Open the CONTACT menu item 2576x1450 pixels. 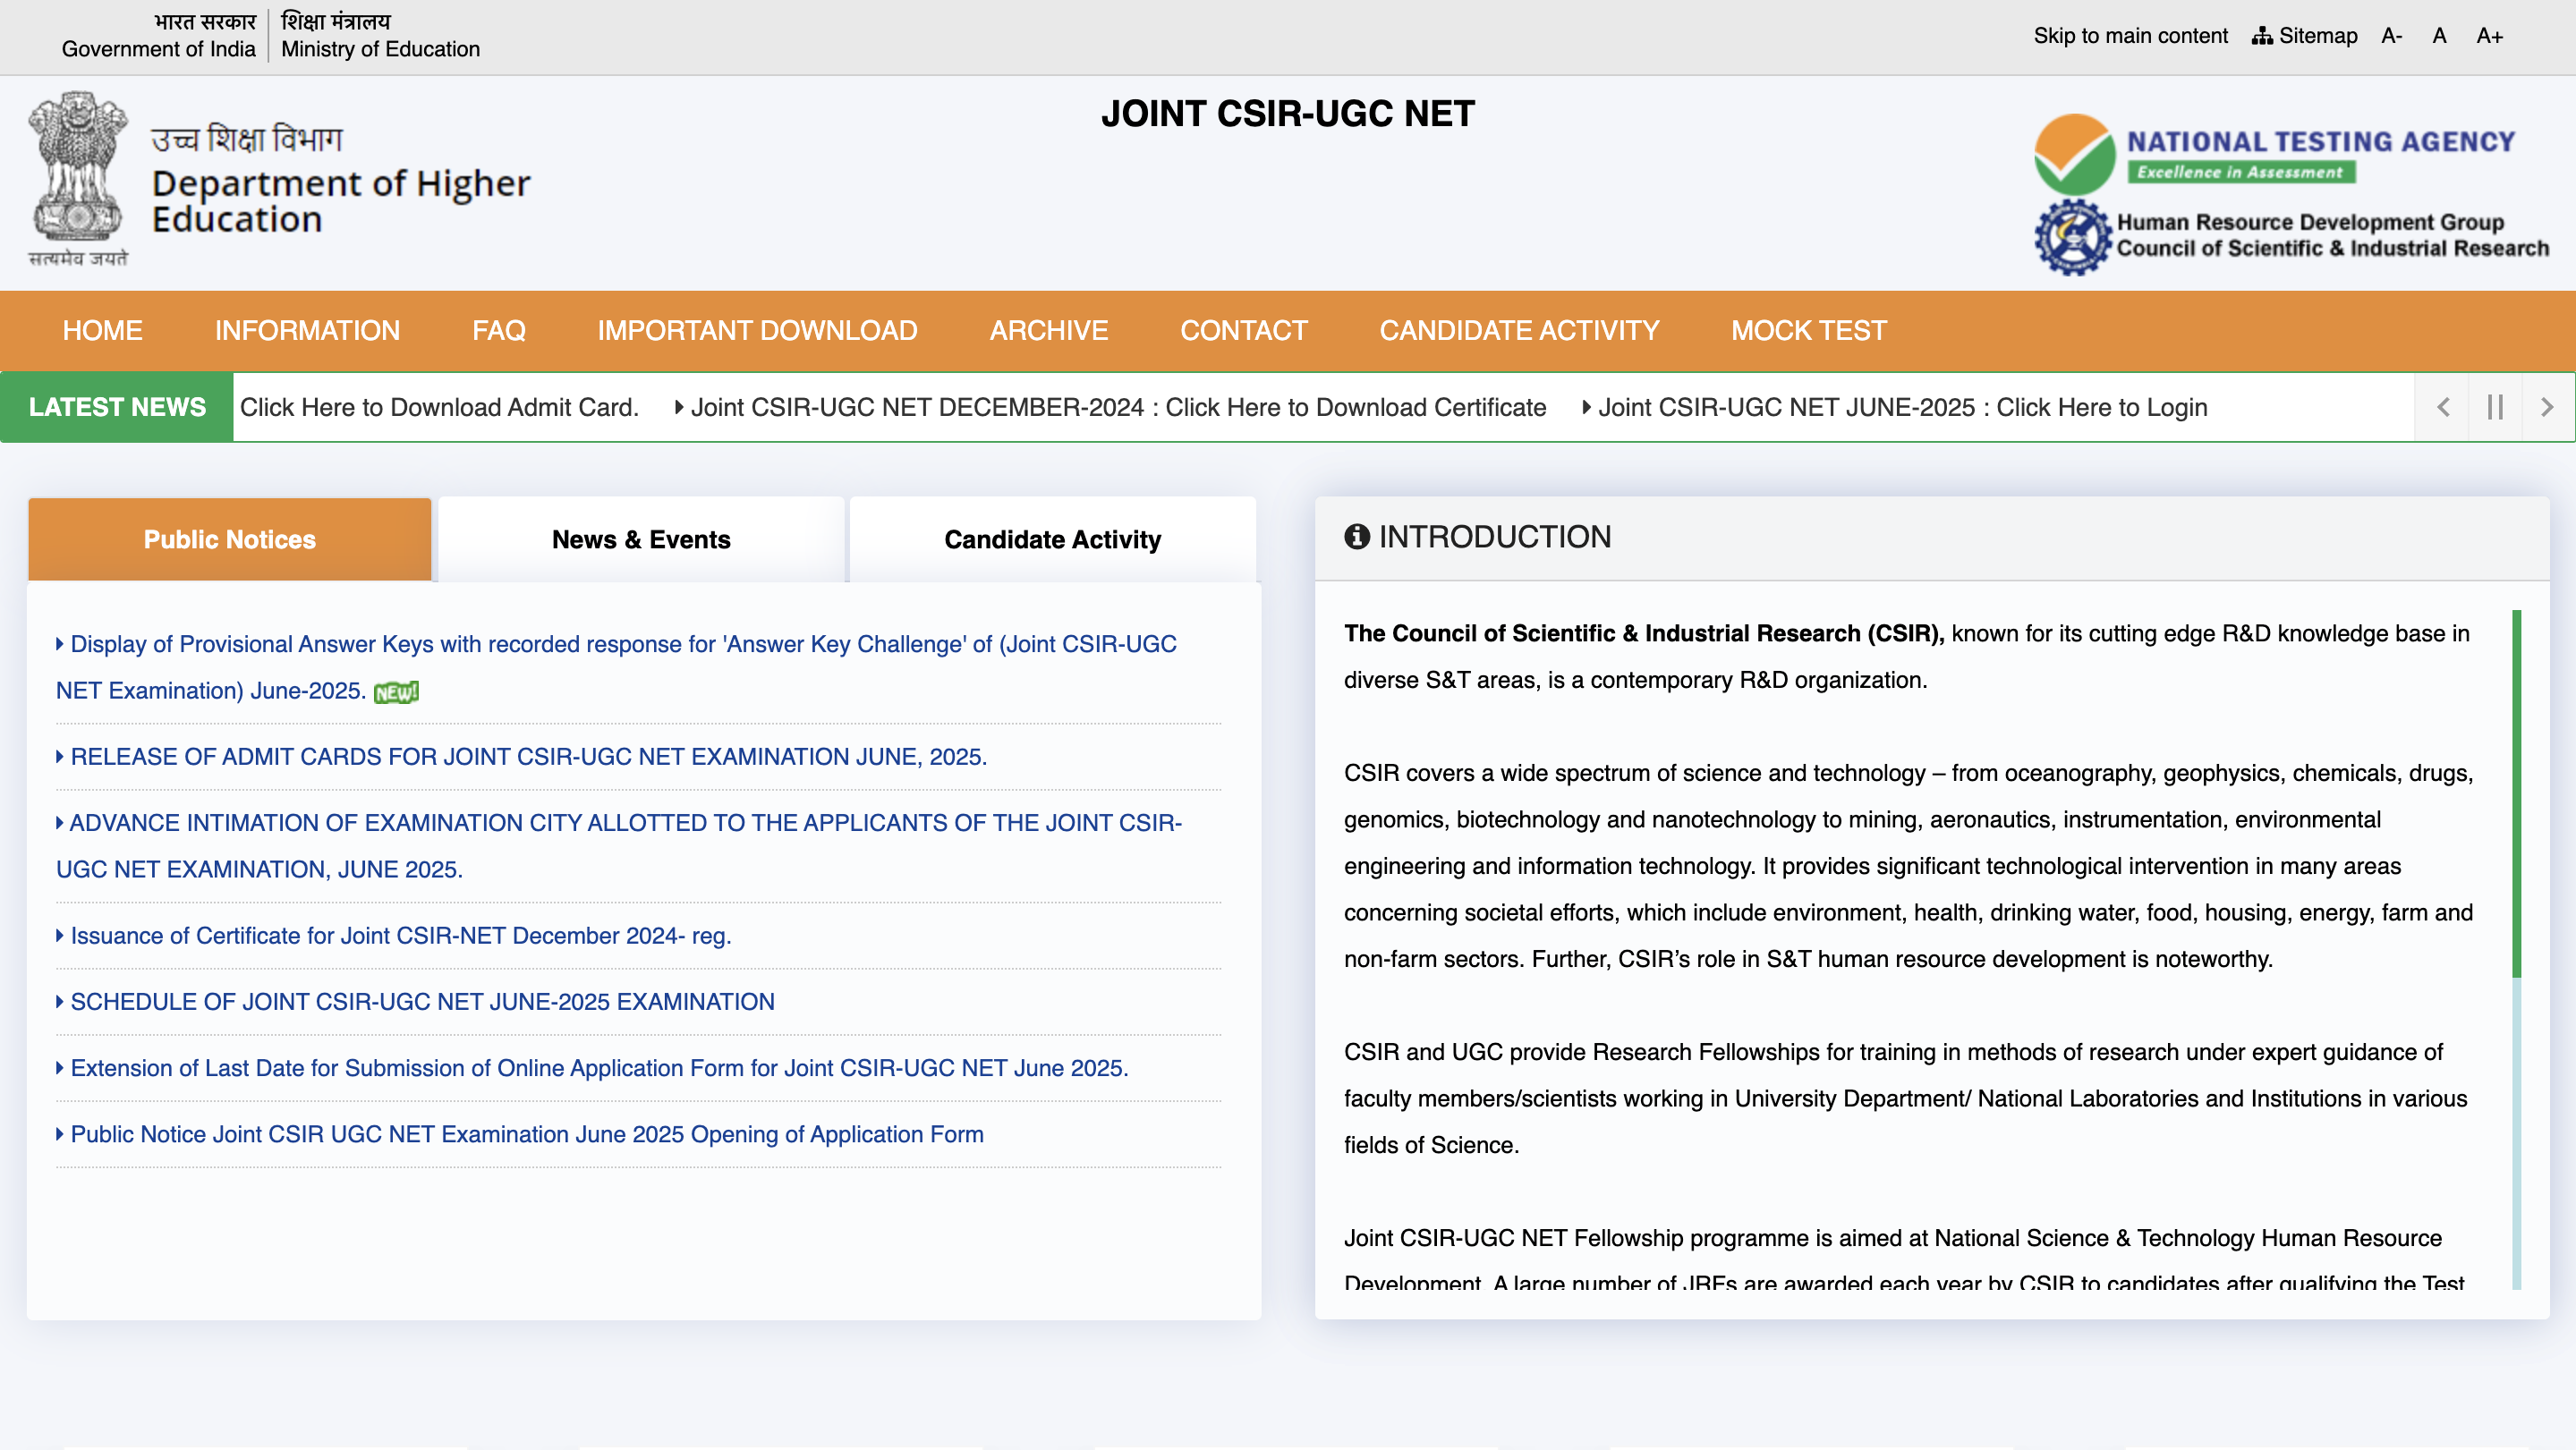pos(1243,330)
